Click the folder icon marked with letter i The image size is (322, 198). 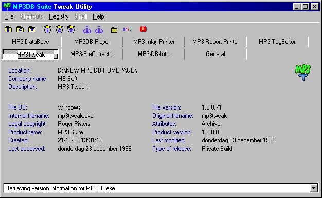pyautogui.click(x=8, y=30)
